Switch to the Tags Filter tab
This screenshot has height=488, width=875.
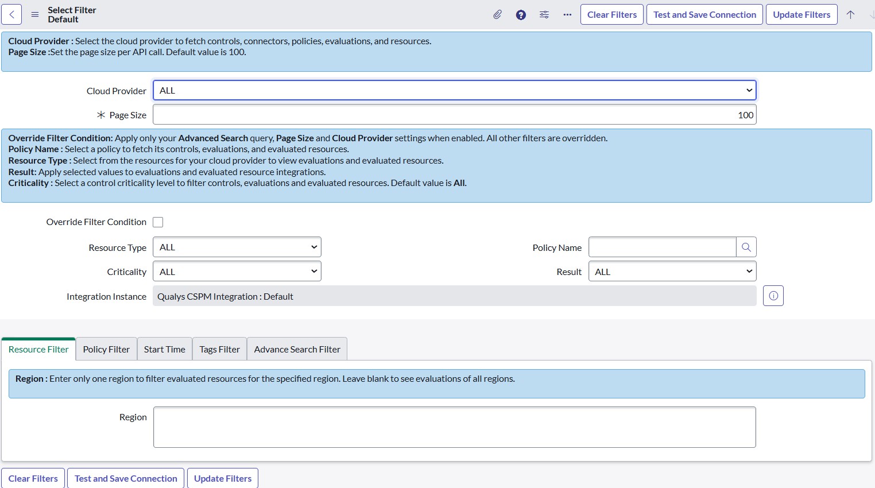pos(220,349)
